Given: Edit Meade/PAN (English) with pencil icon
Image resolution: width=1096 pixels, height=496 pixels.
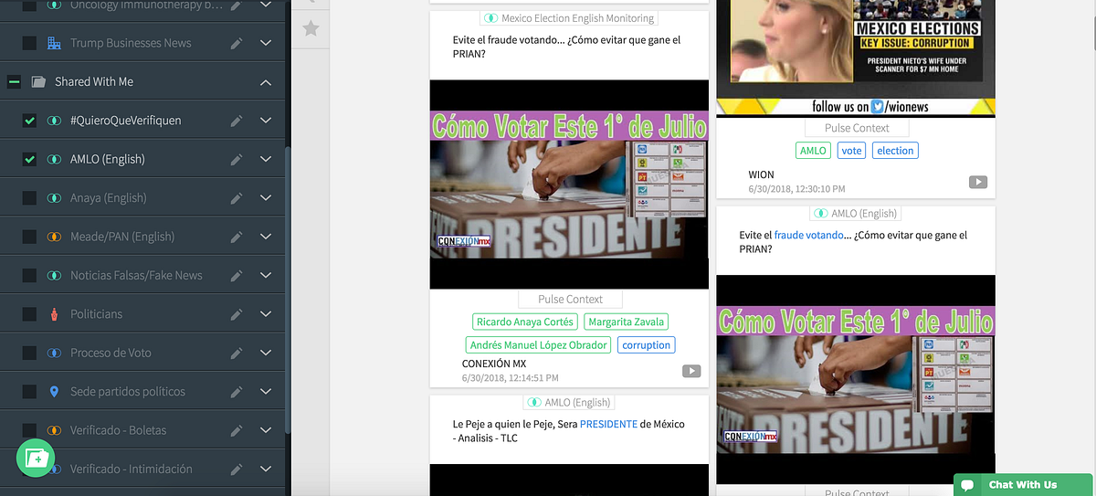Looking at the screenshot, I should pos(236,237).
